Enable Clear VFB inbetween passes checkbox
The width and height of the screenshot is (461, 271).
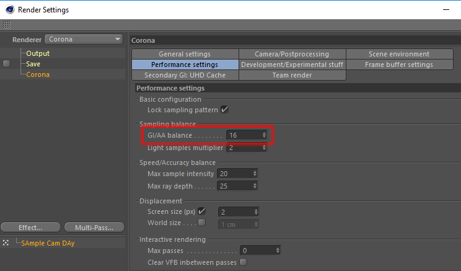click(243, 262)
